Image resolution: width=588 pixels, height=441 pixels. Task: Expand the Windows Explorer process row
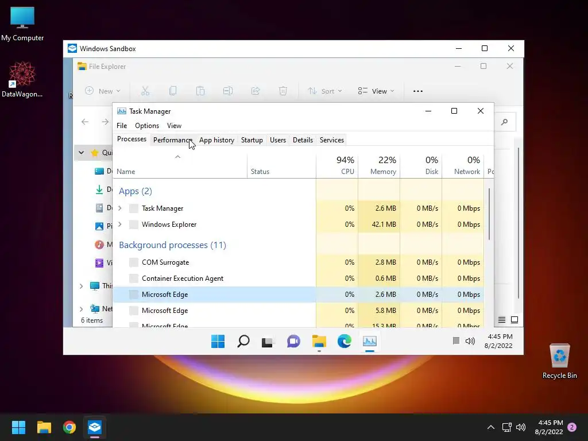point(120,225)
